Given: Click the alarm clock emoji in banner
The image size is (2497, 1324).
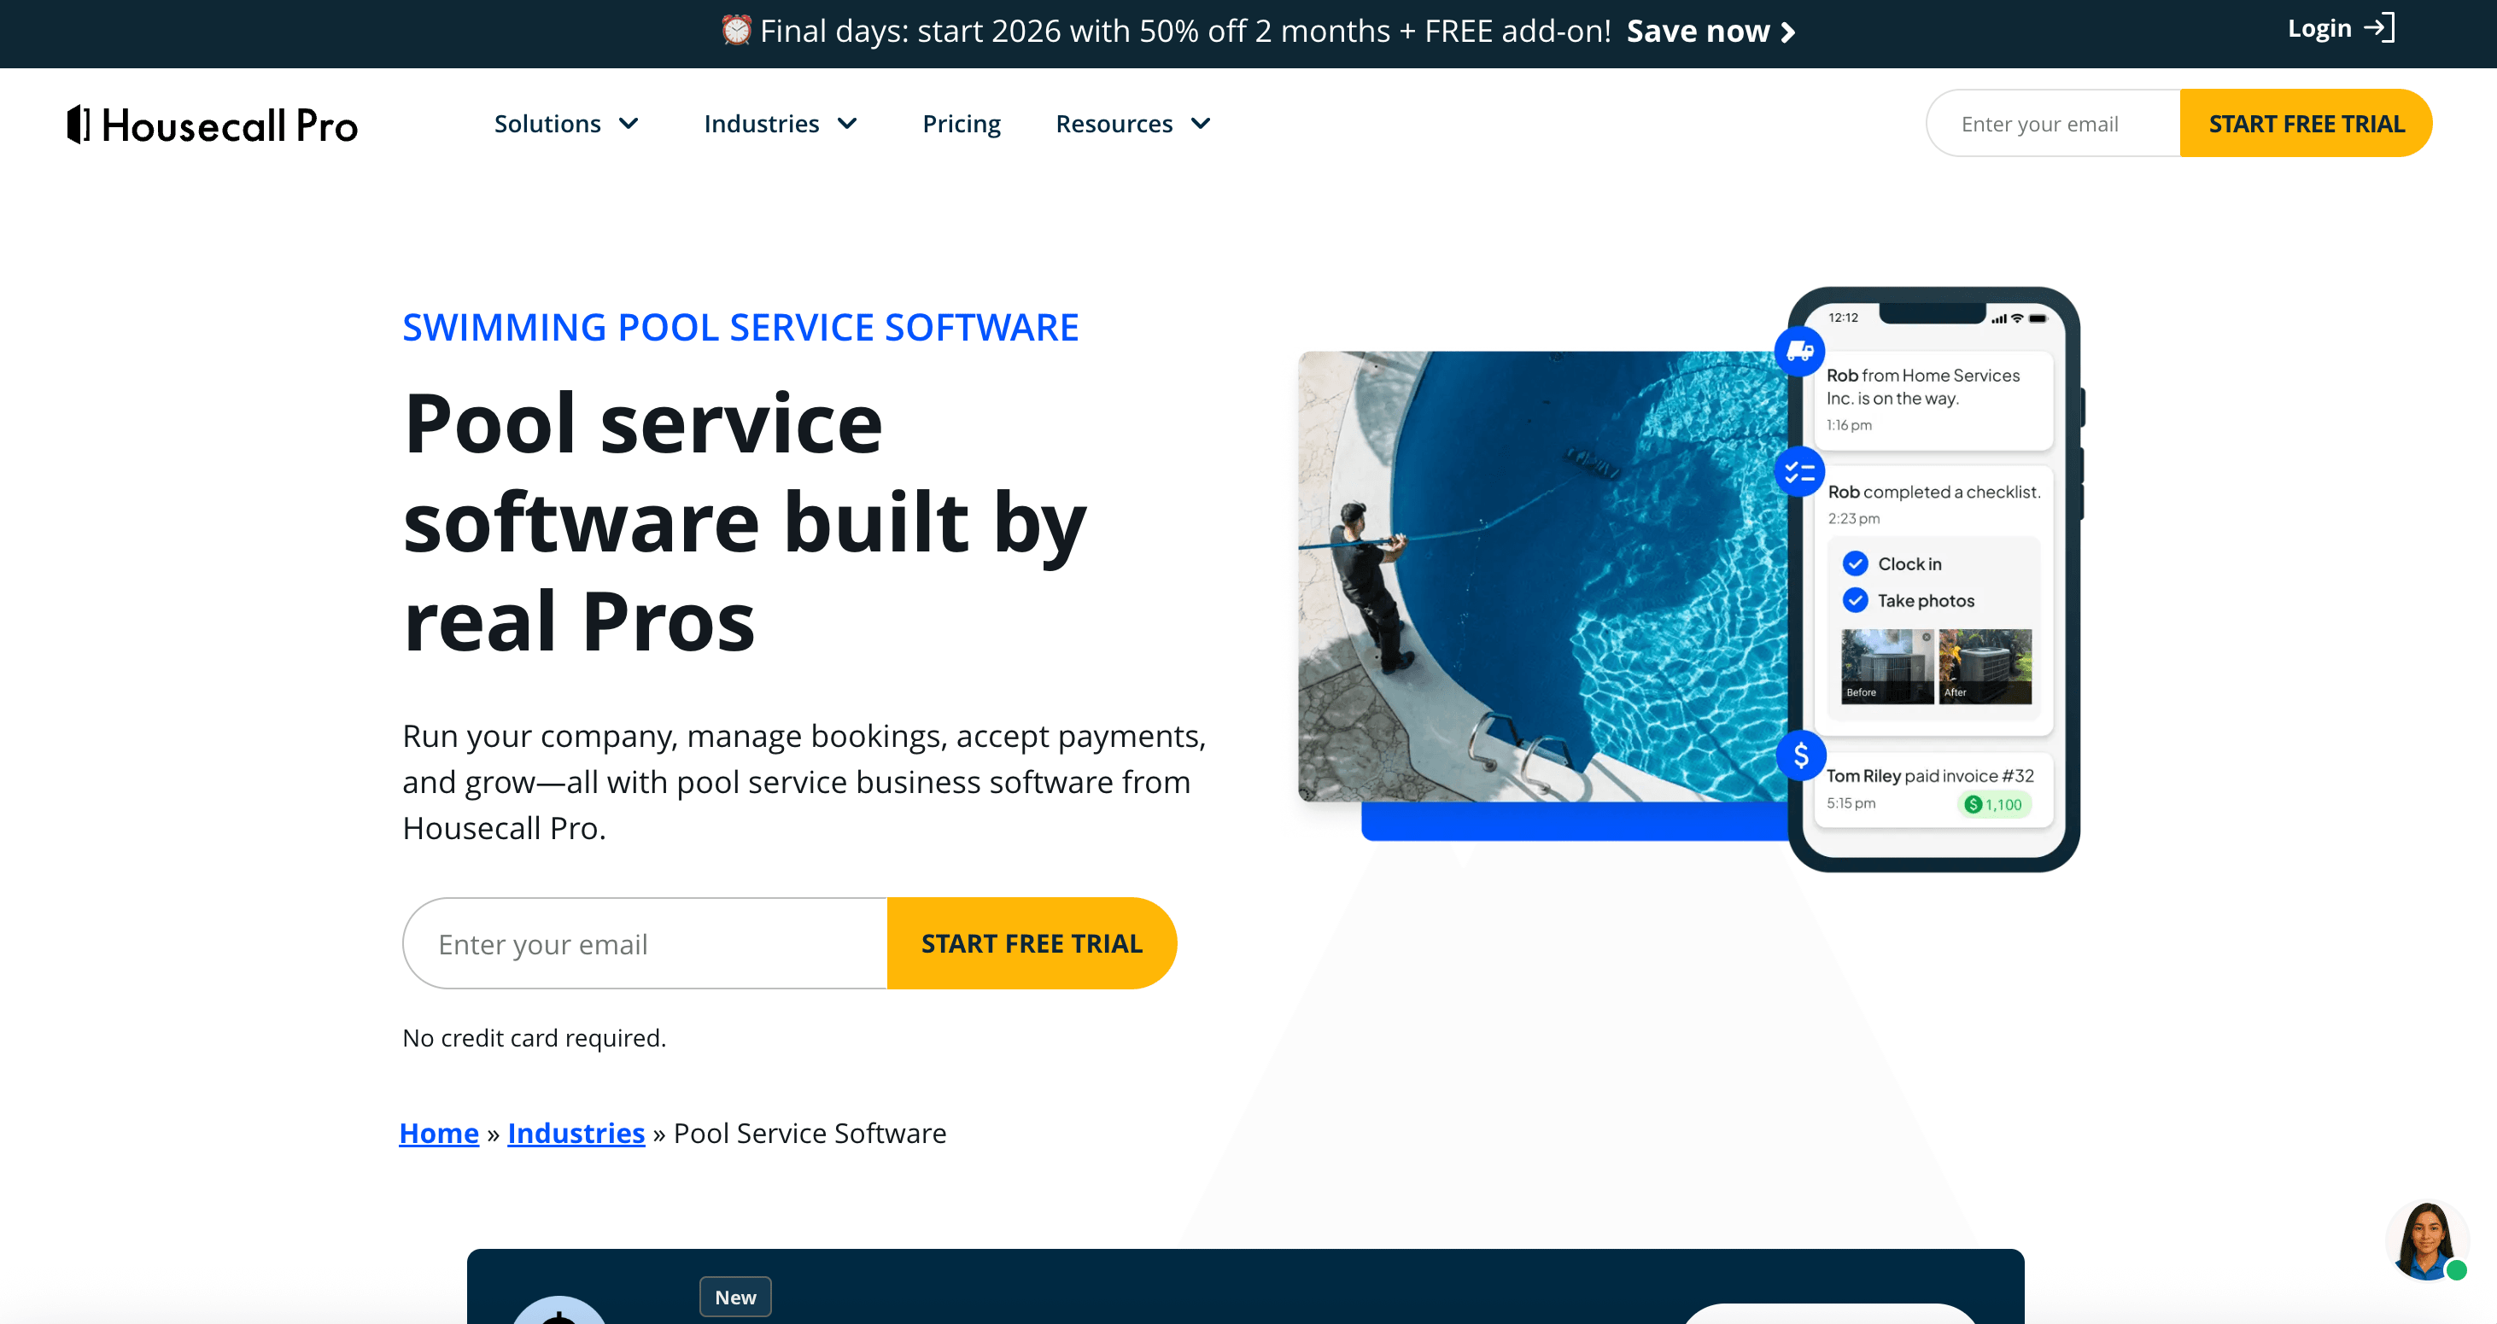Looking at the screenshot, I should (x=737, y=31).
